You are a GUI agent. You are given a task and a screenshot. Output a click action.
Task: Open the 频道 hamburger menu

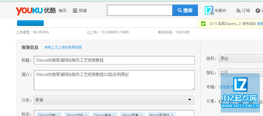tap(80, 11)
